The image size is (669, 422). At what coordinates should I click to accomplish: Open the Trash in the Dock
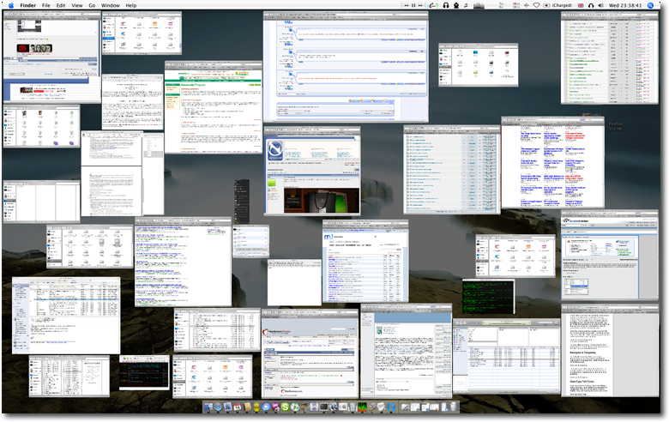(x=454, y=407)
